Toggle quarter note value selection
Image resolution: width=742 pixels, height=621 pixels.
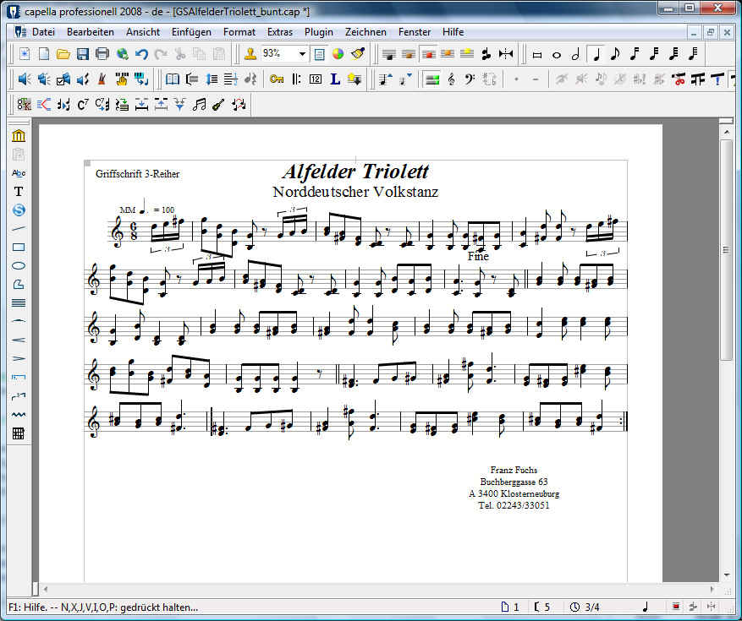coord(596,54)
